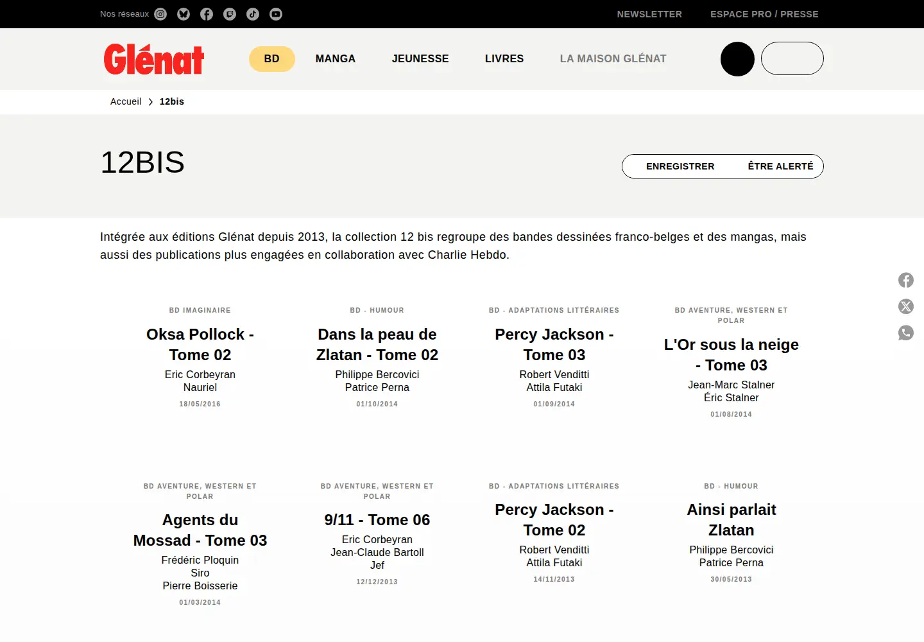Viewport: 924px width, 642px height.
Task: Click the 12bis breadcrumb item
Action: point(172,101)
